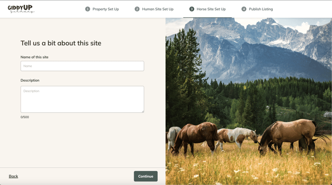
Task: Click the 0/500 character counter
Action: click(25, 117)
